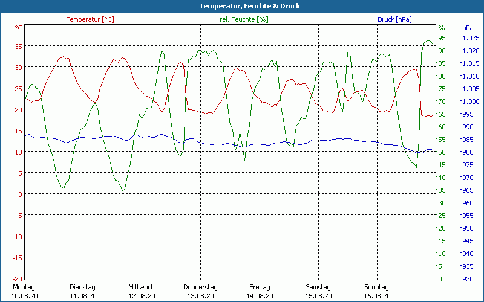The image size is (484, 302).
Task: Click the temperature axis value '35'
Action: 19,47
